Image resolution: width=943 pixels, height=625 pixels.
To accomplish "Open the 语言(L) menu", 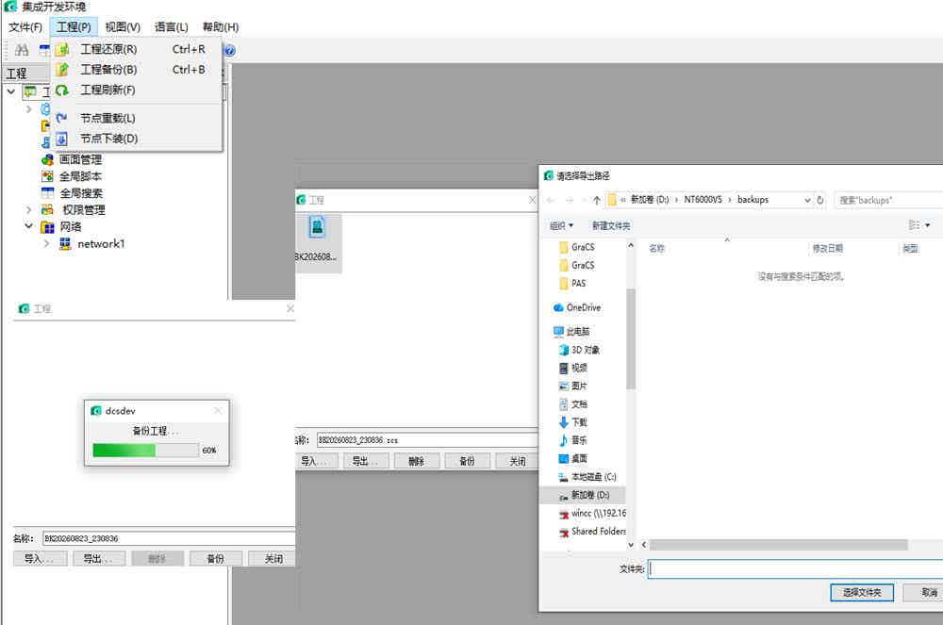I will (x=172, y=27).
